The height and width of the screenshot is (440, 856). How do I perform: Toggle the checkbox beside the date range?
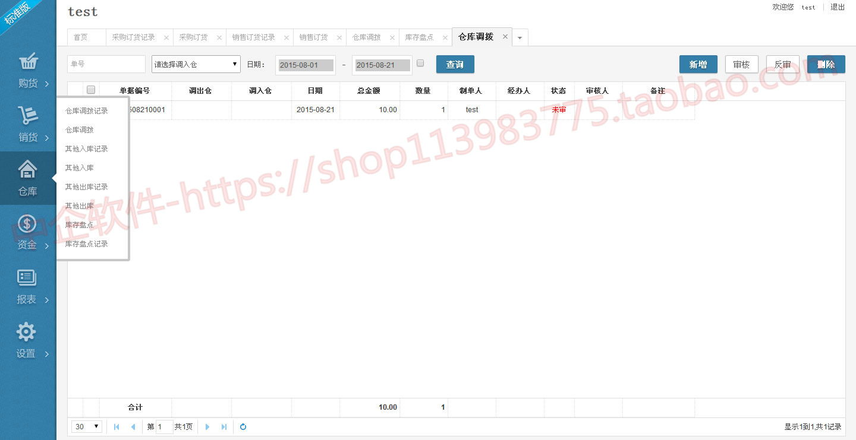tap(420, 63)
